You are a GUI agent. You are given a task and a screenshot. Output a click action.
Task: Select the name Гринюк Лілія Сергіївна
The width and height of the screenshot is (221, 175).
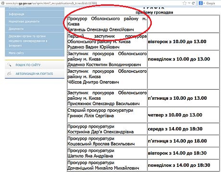91,116
